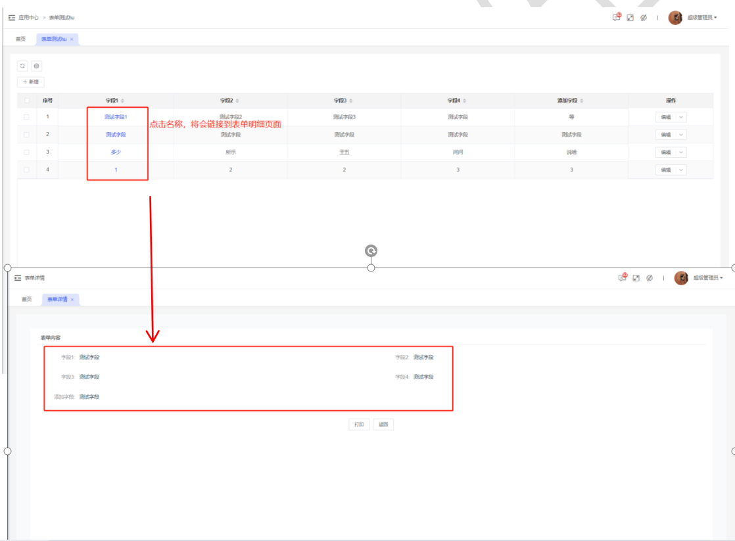
Task: Open the 测试字段1 link in row 1
Action: point(116,117)
